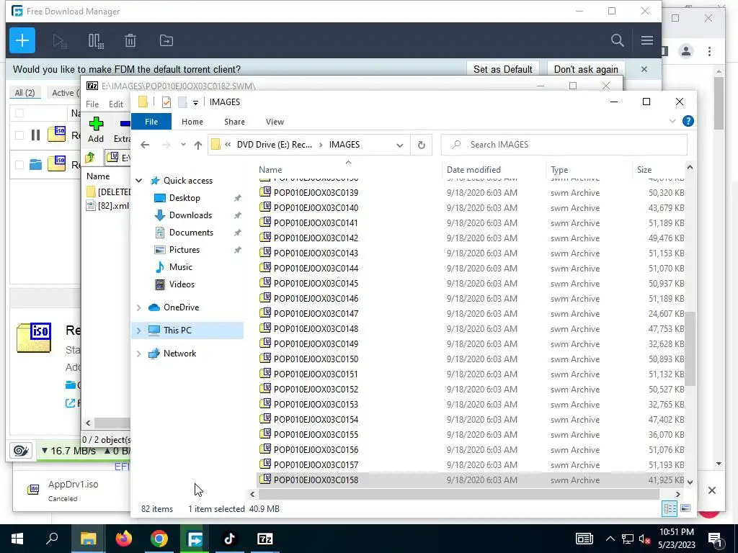Expand the Network tree node
The width and height of the screenshot is (738, 553).
click(139, 354)
